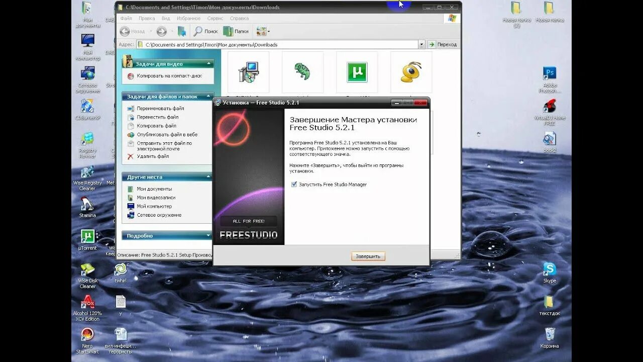Click Adobe Photoshop desktop icon
The width and height of the screenshot is (643, 362).
(550, 79)
